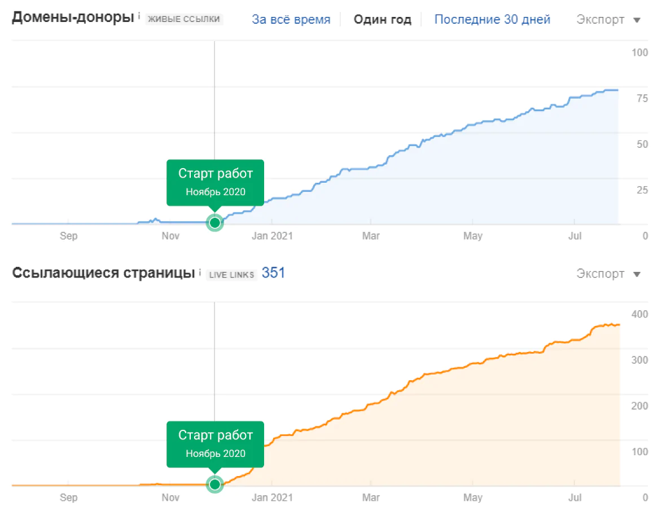Expand the Экспорт dropdown above the orange chart
Viewport: 662px width, 515px height.
click(x=608, y=274)
